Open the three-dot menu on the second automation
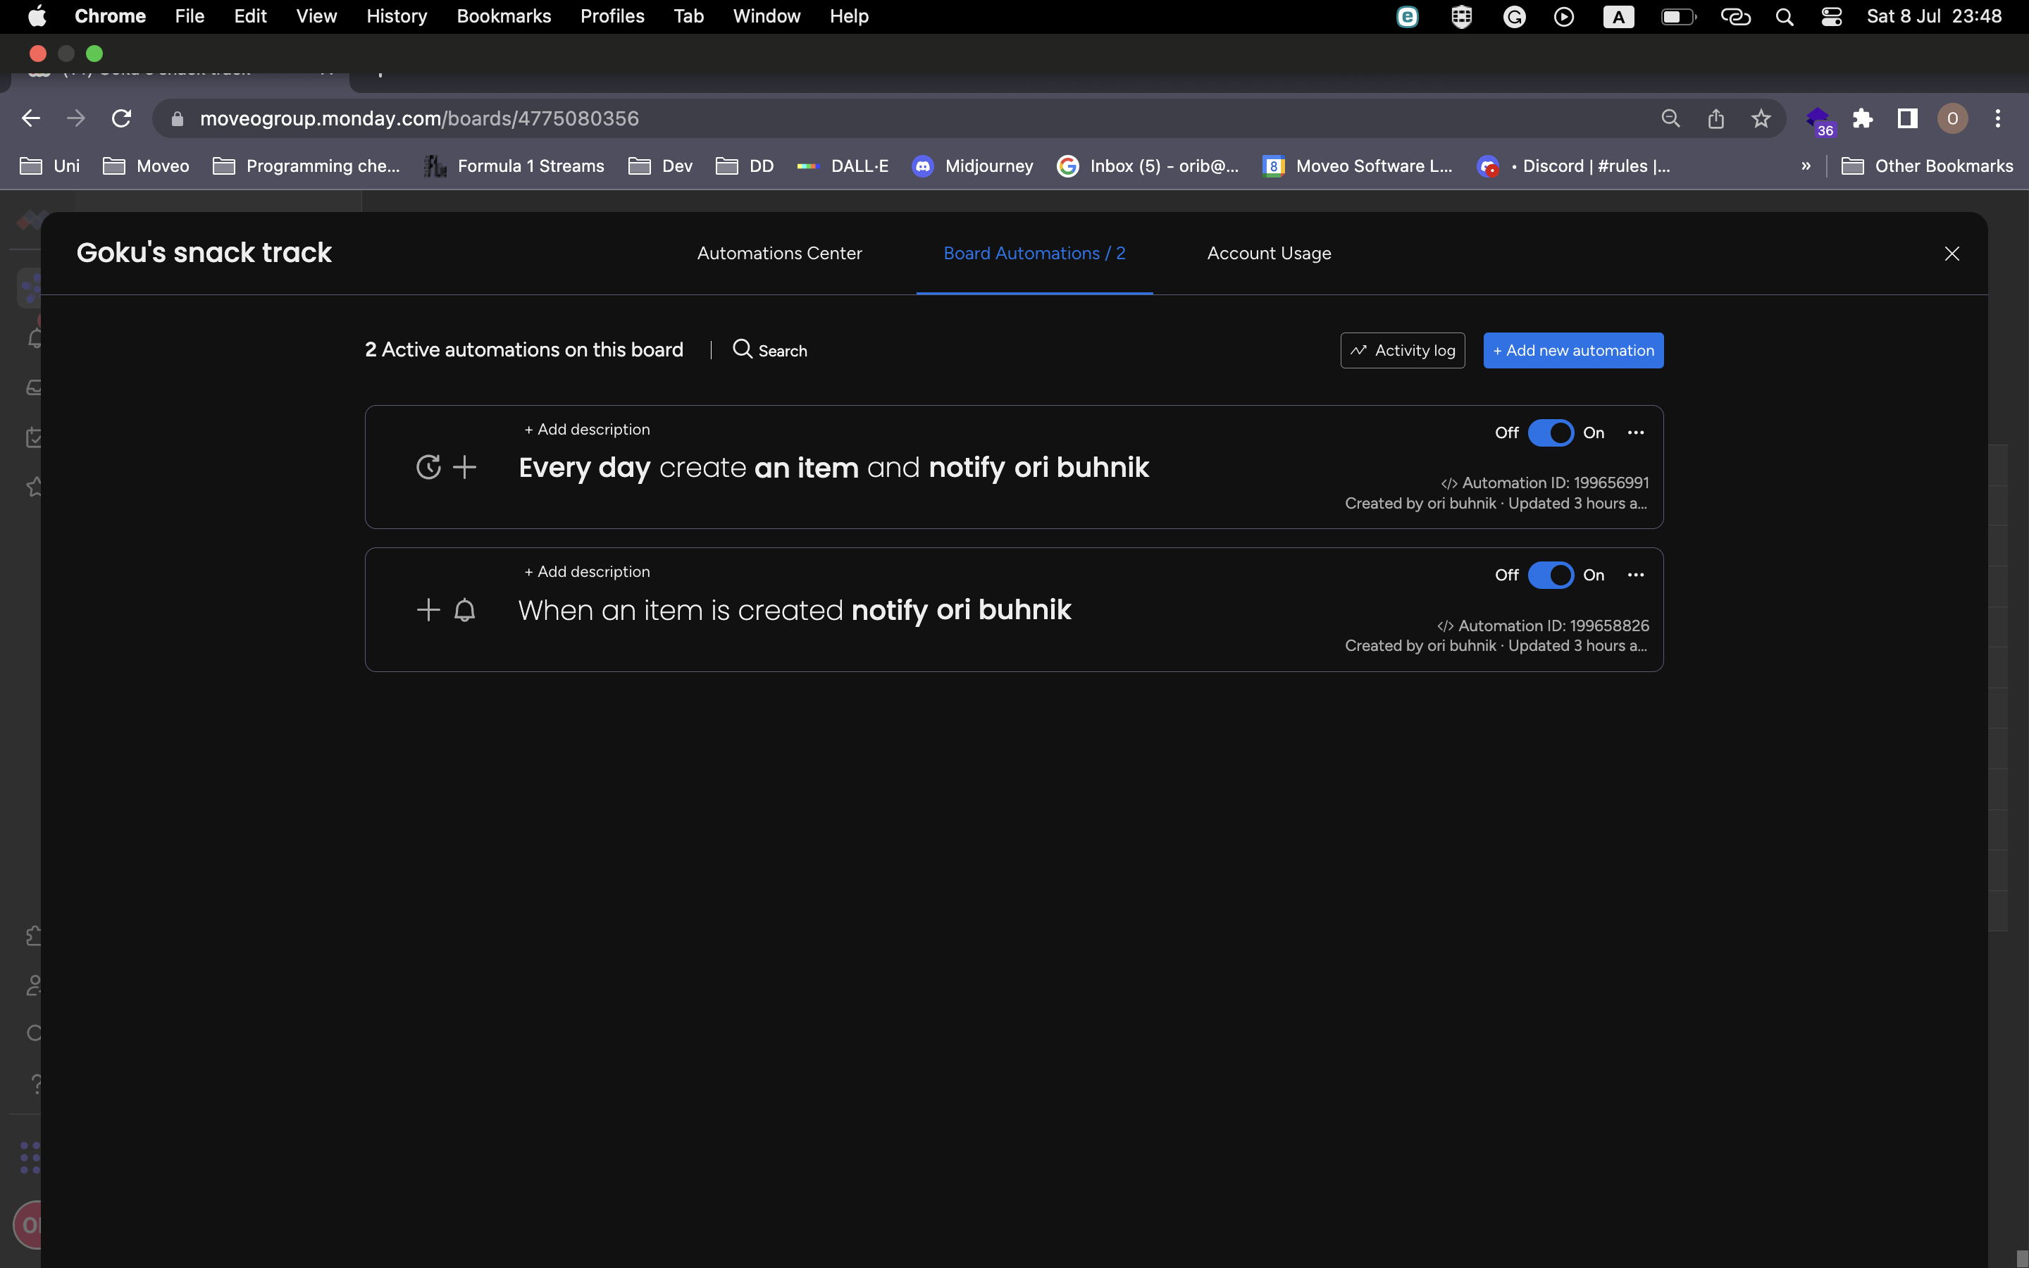The image size is (2029, 1268). pos(1635,574)
